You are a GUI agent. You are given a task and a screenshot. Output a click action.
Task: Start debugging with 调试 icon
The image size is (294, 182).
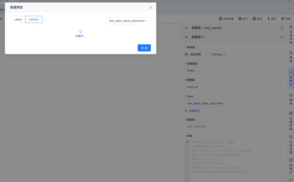pos(256,19)
